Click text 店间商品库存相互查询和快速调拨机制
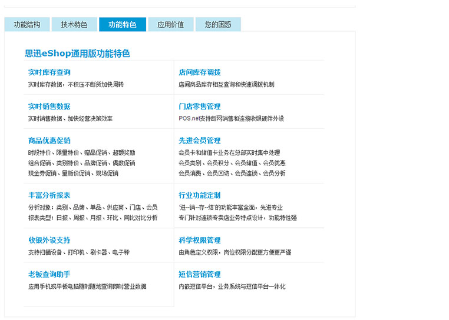Image resolution: width=449 pixels, height=320 pixels. pos(226,84)
